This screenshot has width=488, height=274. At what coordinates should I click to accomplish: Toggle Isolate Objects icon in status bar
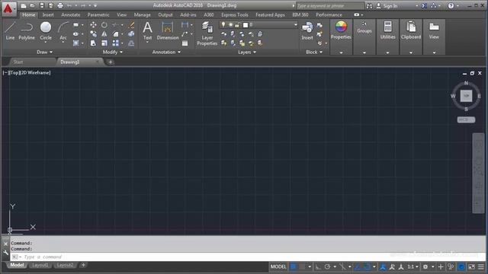(451, 266)
